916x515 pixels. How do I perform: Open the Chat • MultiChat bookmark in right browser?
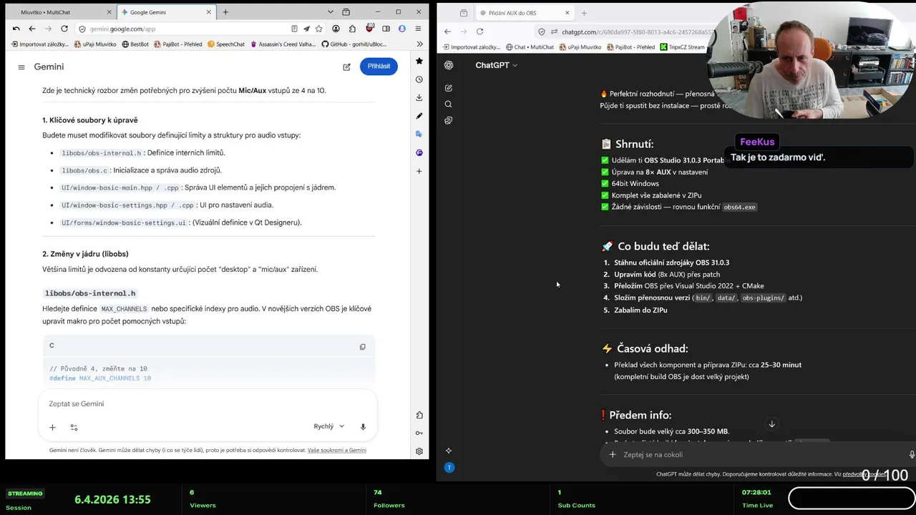click(x=530, y=47)
